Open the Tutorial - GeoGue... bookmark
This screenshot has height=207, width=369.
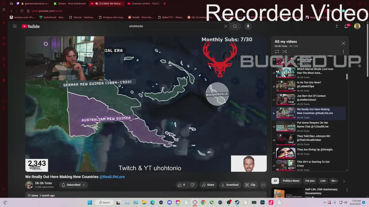click(82, 17)
